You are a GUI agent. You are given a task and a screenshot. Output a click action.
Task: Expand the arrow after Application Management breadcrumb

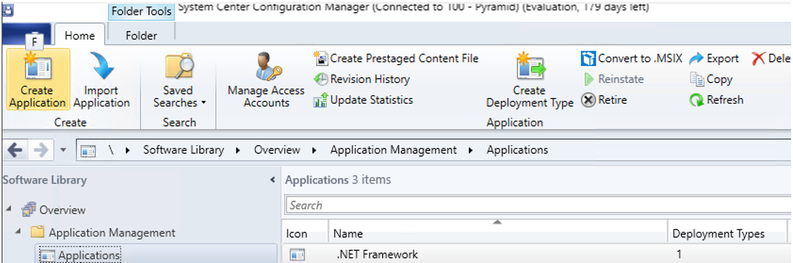click(471, 150)
